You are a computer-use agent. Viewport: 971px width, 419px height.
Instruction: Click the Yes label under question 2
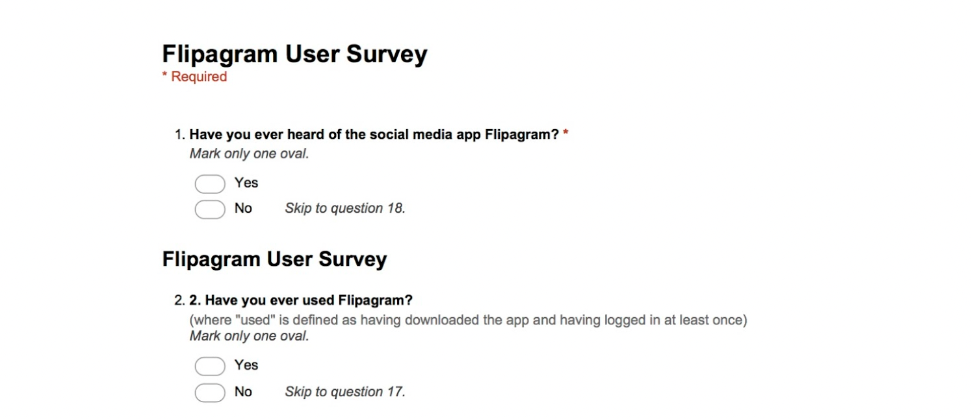pyautogui.click(x=246, y=365)
